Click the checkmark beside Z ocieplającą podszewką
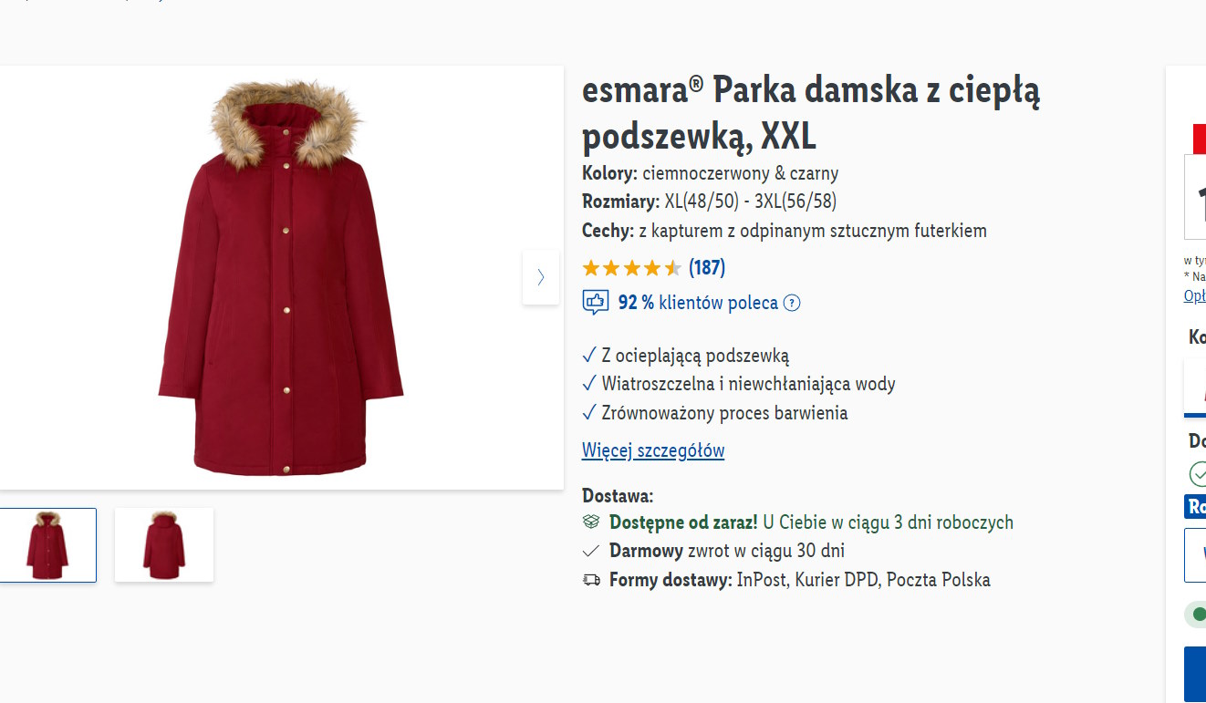This screenshot has width=1206, height=703. 589,356
